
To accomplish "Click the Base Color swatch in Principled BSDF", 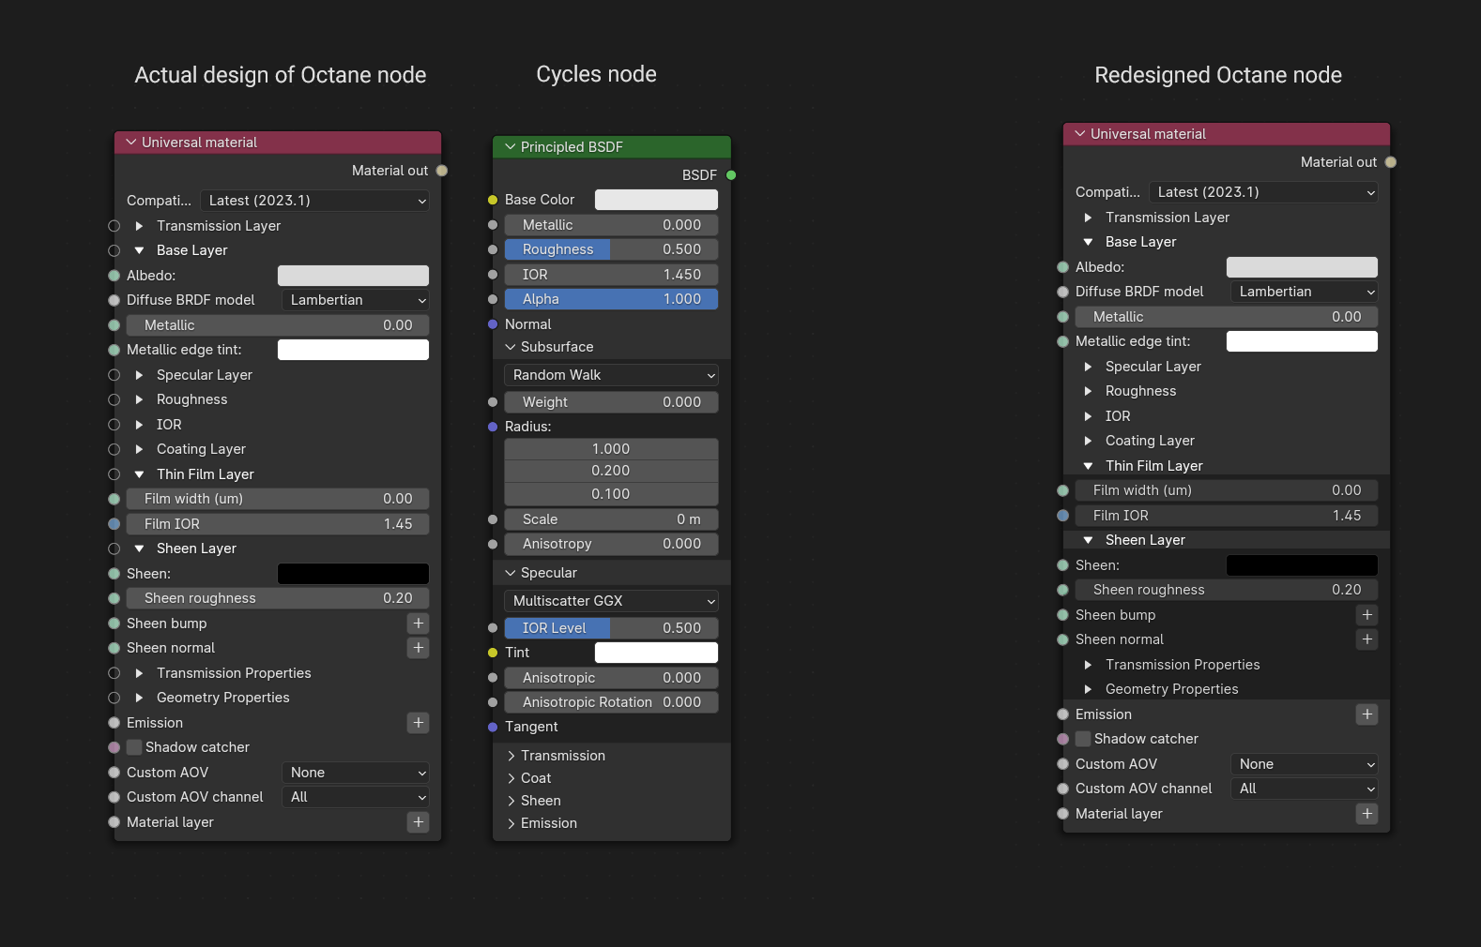I will 657,200.
